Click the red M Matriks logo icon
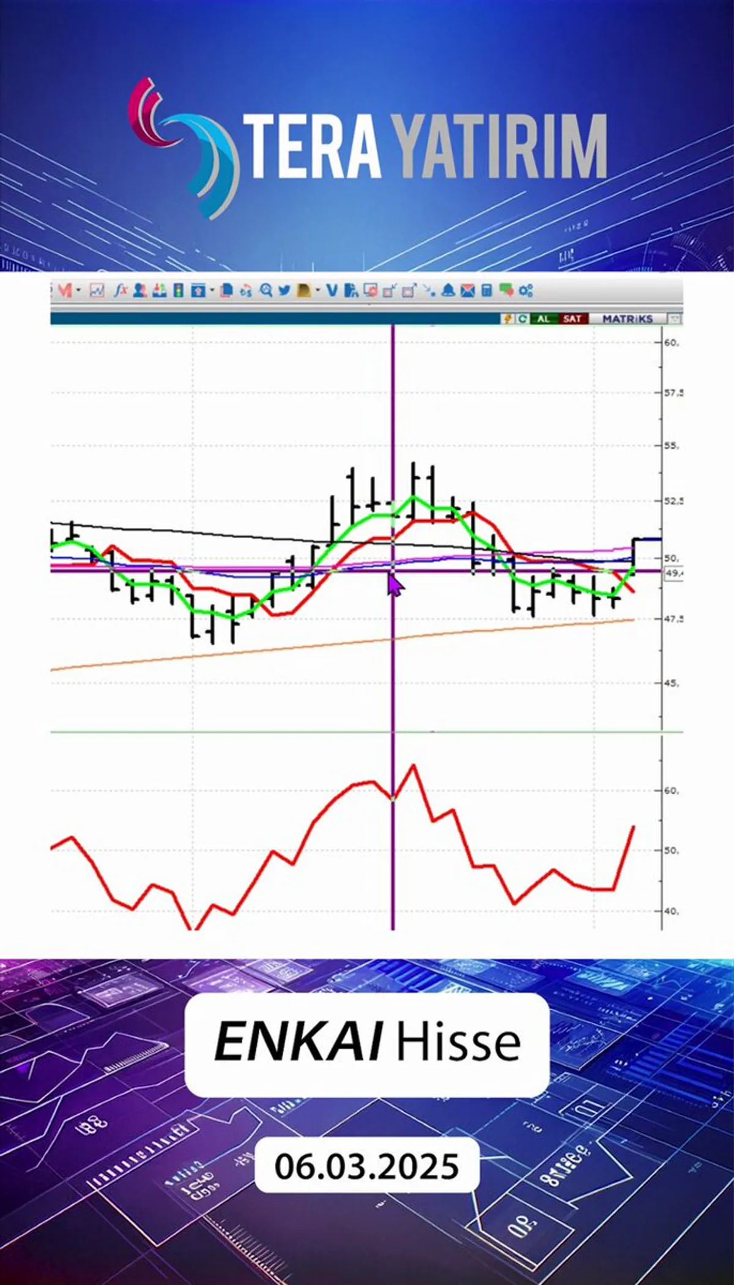This screenshot has height=1285, width=734. click(x=65, y=290)
